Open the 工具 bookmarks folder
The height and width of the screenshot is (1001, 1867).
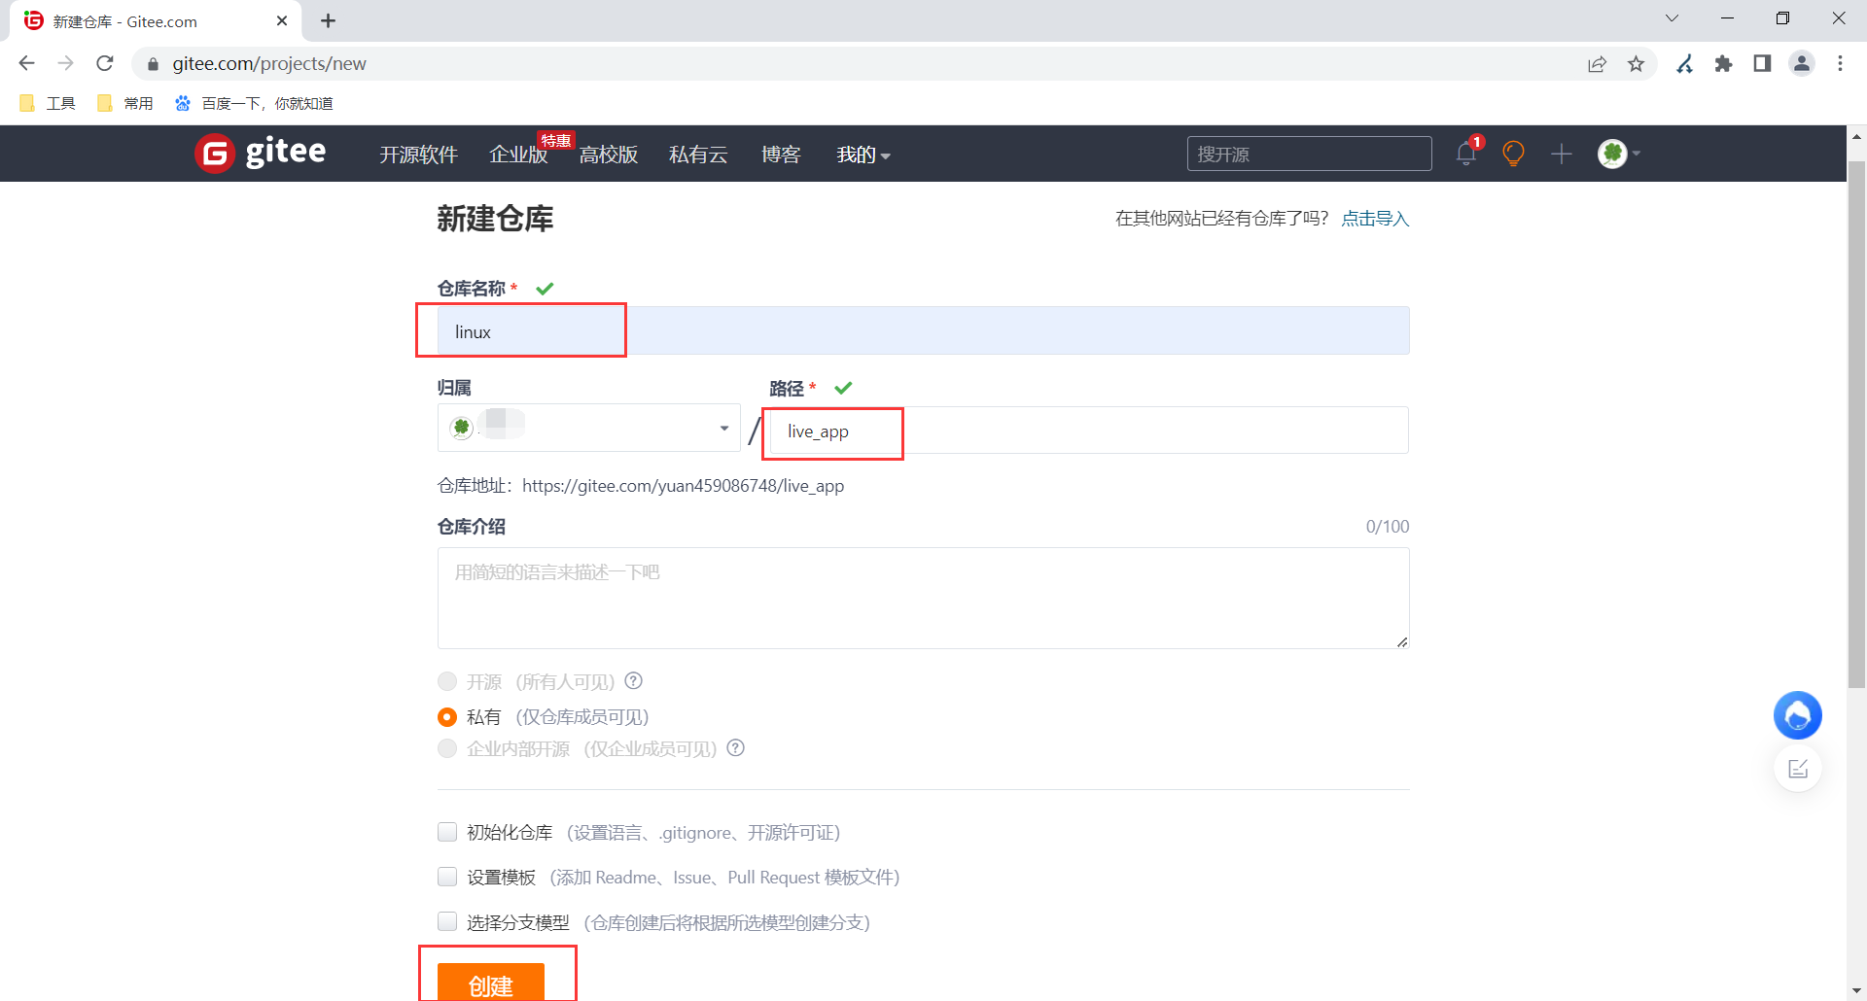point(48,103)
